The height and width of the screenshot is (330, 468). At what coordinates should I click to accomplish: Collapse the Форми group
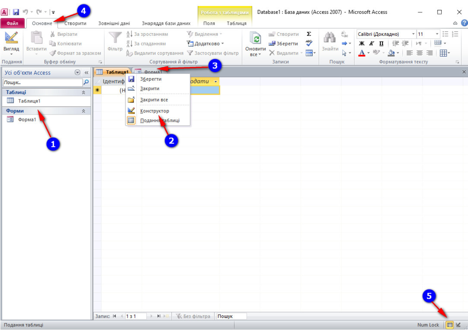coord(84,111)
